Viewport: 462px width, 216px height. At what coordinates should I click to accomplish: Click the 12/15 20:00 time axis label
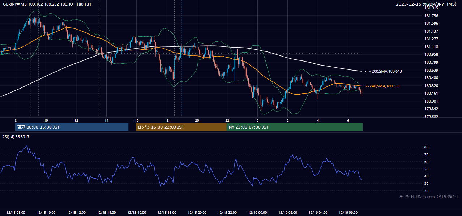(x=197, y=213)
